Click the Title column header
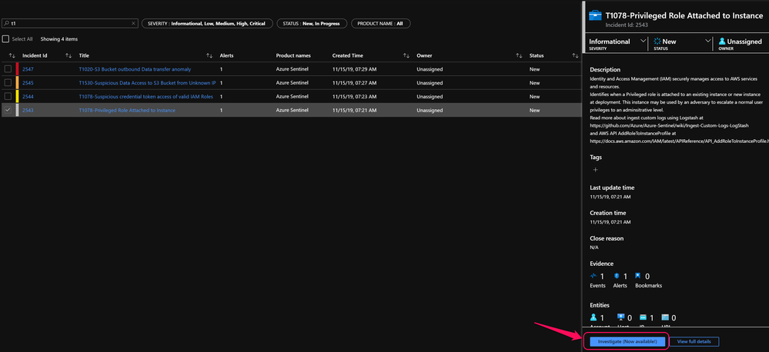Image resolution: width=769 pixels, height=352 pixels. pyautogui.click(x=84, y=56)
